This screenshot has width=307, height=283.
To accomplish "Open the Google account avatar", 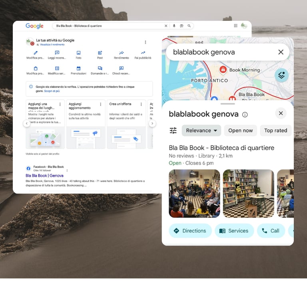I will coord(244,26).
